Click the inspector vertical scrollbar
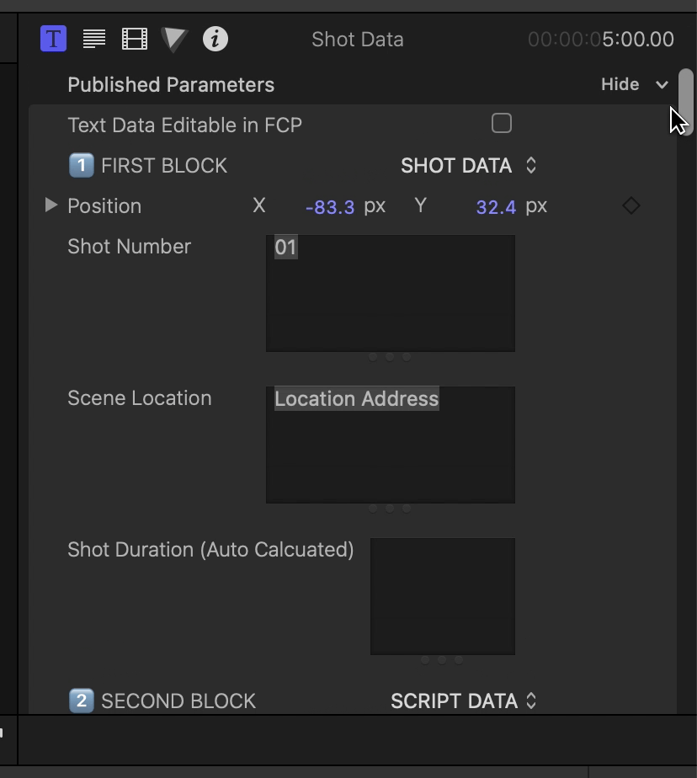697x778 pixels. [x=686, y=102]
